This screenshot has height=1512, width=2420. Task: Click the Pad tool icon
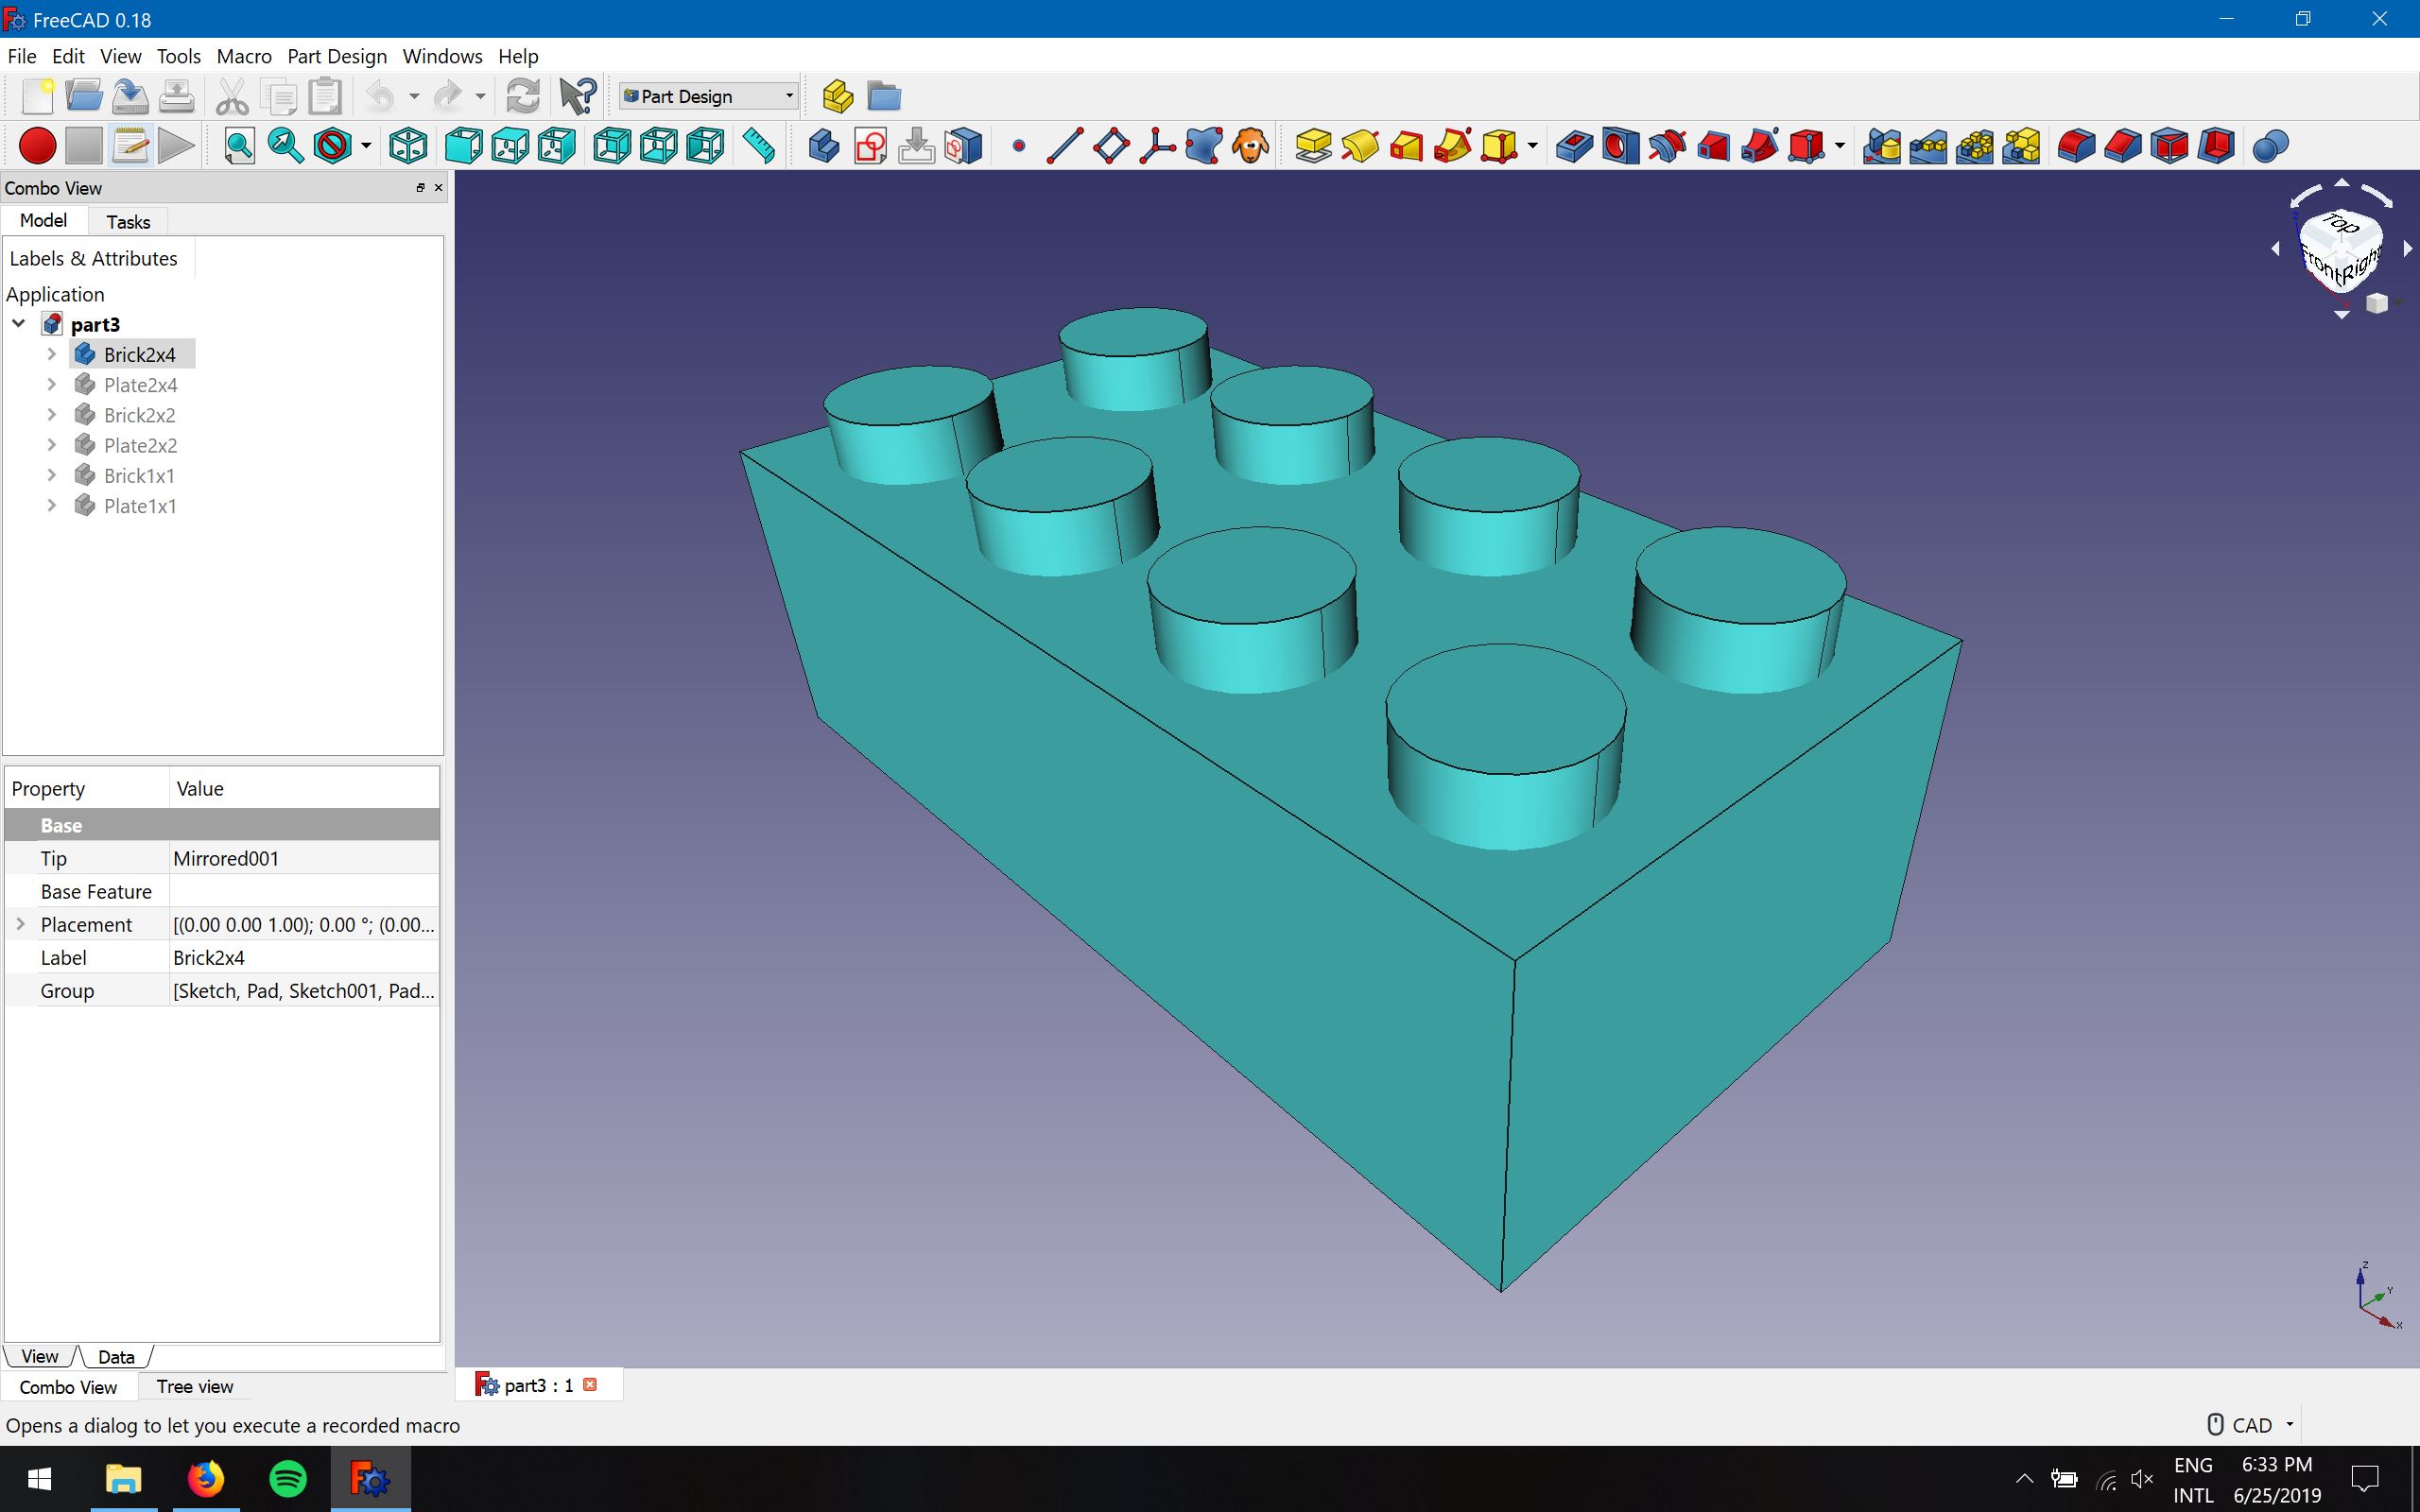click(x=1312, y=146)
